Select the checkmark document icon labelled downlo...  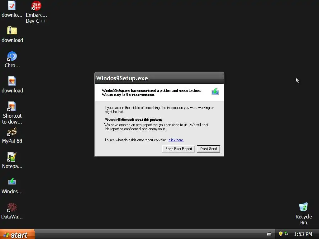[x=12, y=6]
